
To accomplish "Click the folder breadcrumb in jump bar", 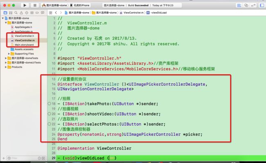I will [x=104, y=13].
